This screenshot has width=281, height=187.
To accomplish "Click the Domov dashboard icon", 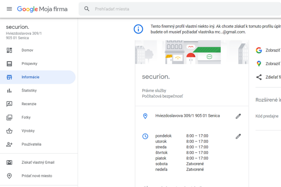I will tap(9, 50).
